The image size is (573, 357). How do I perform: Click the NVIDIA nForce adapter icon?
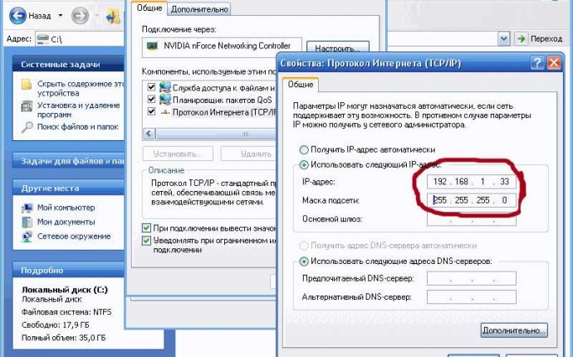click(152, 46)
